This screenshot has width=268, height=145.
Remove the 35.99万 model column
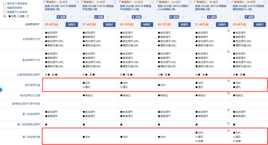[228, 2]
